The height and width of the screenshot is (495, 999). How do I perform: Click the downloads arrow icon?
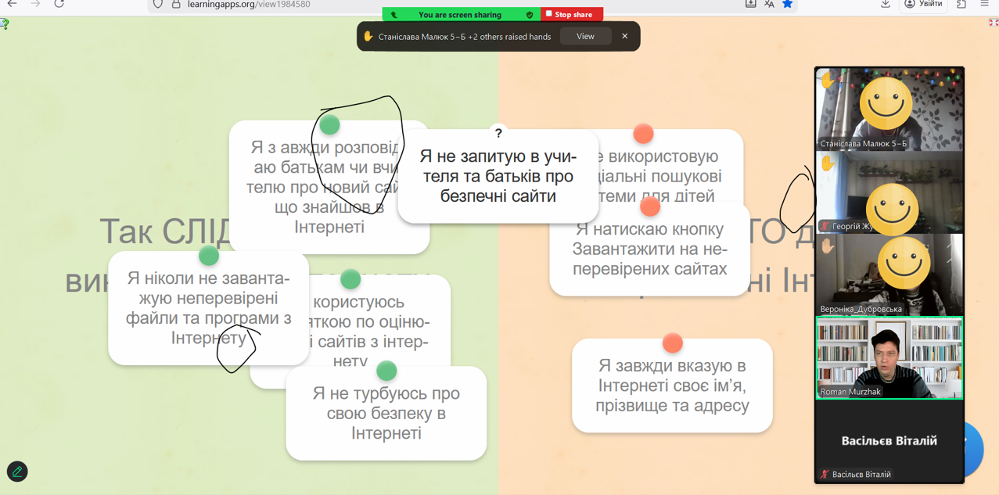click(885, 5)
